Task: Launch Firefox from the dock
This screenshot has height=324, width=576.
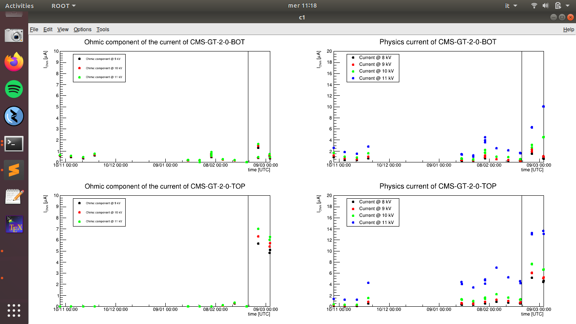Action: 14,62
